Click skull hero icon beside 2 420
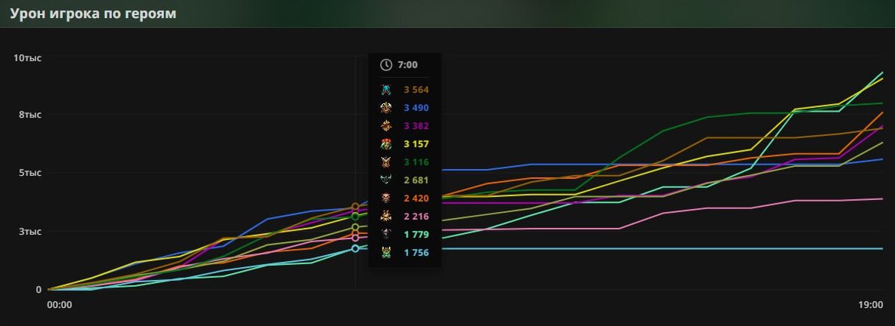Viewport: 895px width, 326px height. coord(387,198)
